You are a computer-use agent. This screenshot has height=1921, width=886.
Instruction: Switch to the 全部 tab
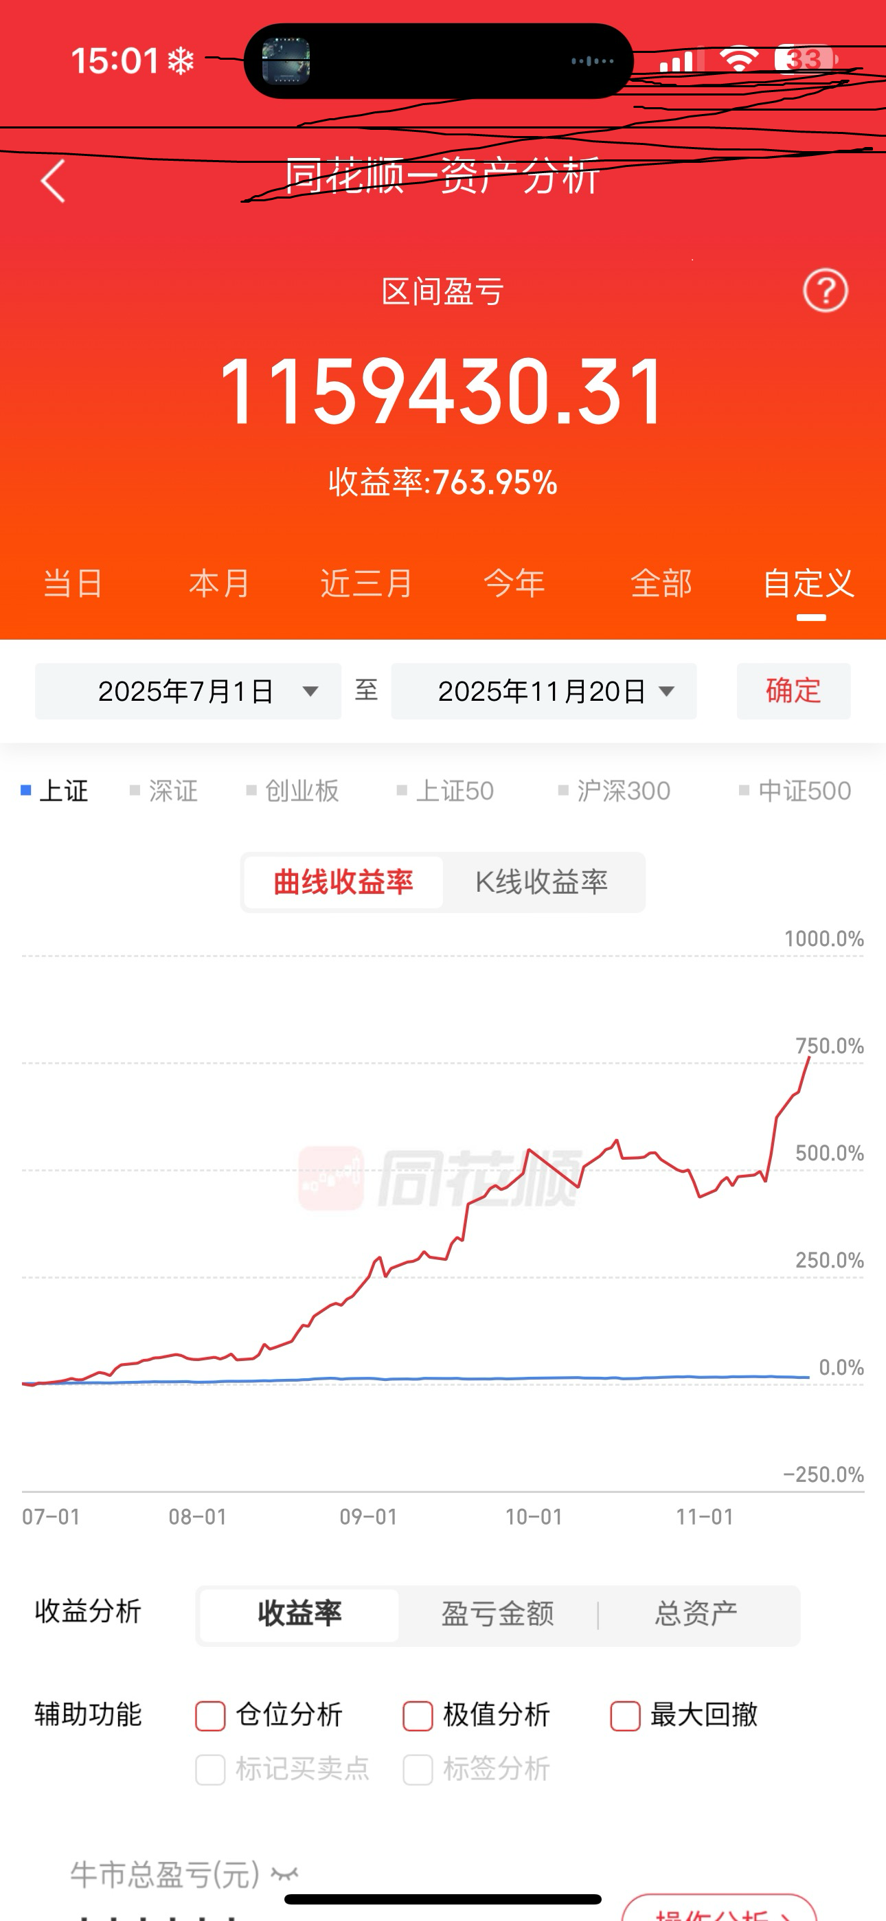[x=661, y=583]
